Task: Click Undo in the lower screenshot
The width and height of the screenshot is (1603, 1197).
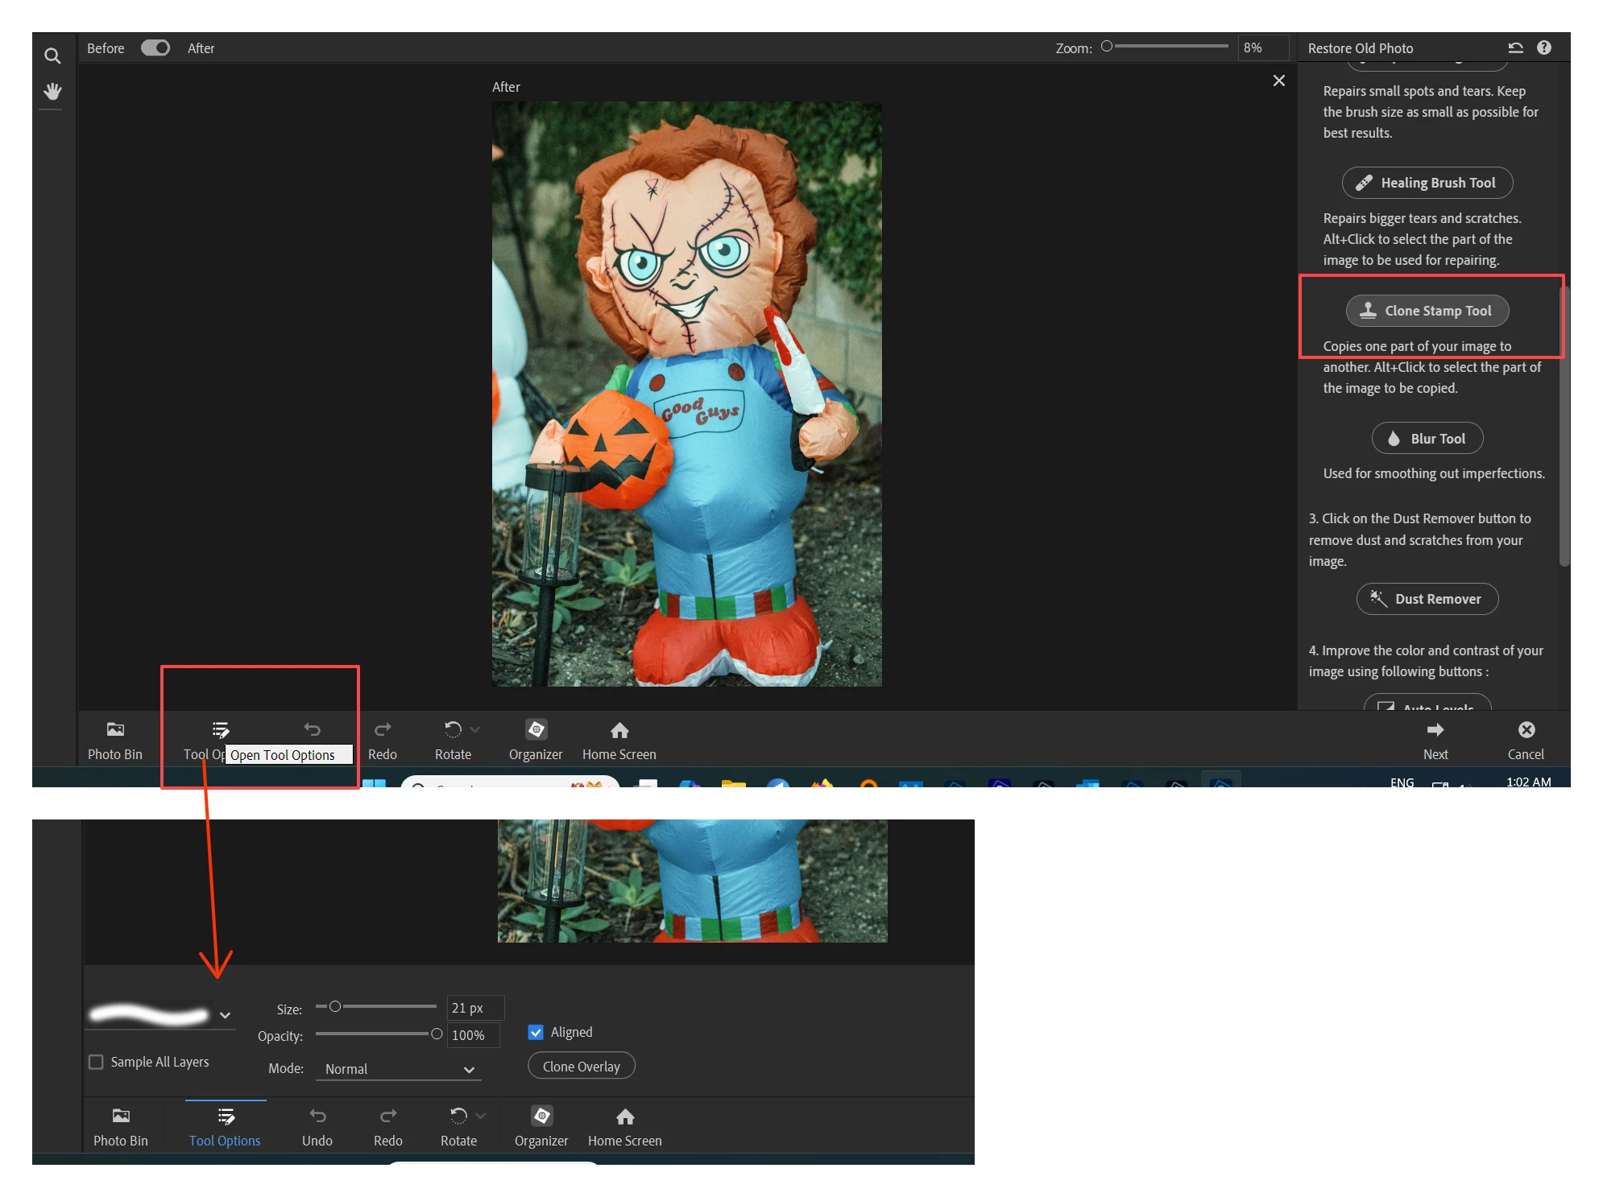Action: pyautogui.click(x=317, y=1126)
